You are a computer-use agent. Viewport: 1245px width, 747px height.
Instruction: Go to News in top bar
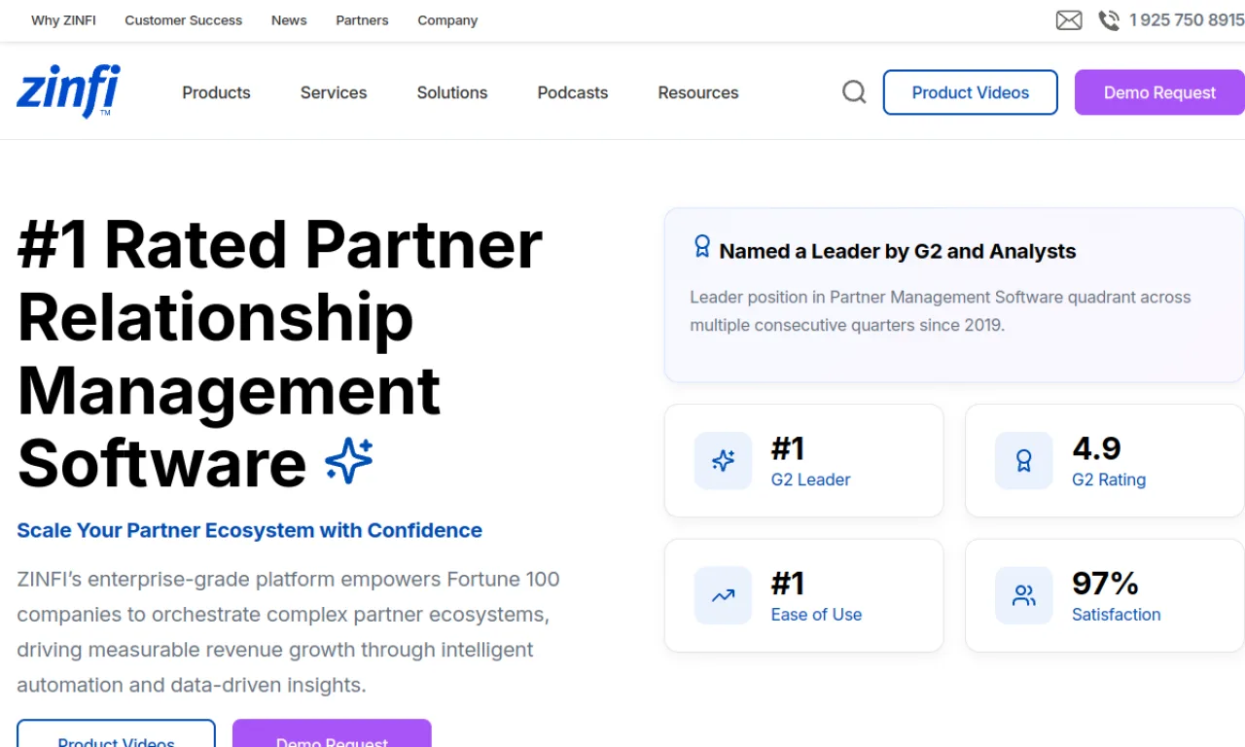coord(289,20)
